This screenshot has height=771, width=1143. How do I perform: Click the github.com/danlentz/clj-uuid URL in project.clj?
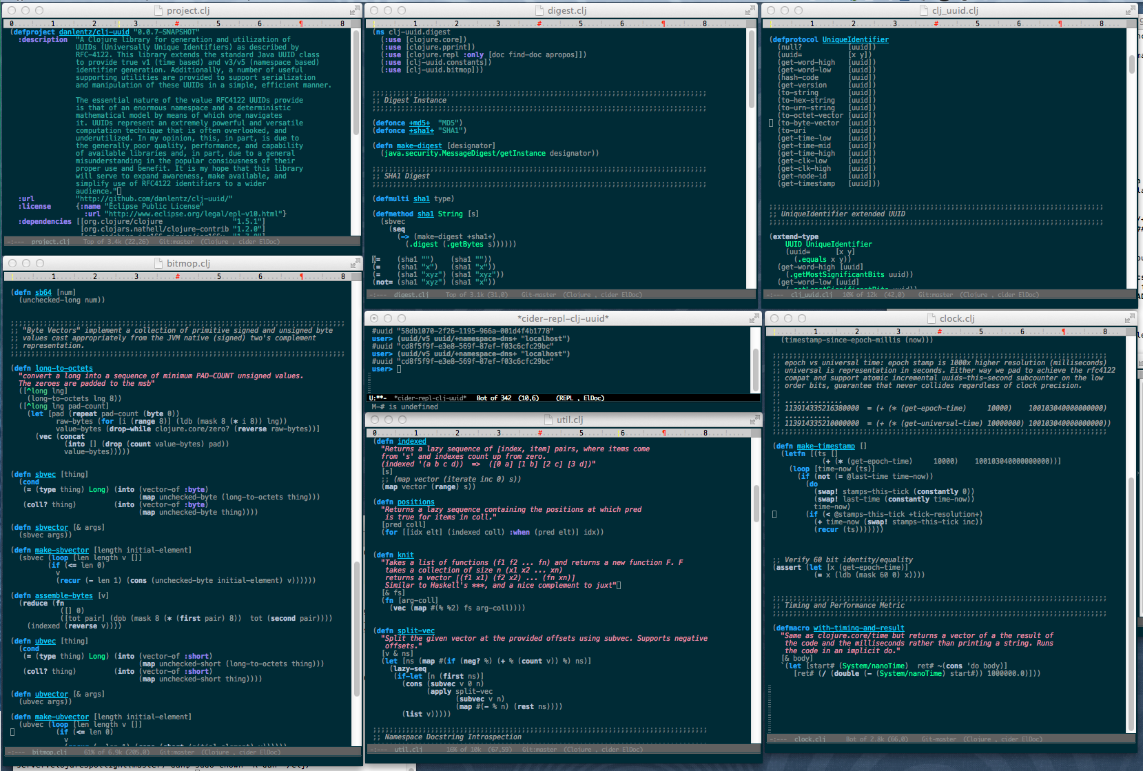click(154, 199)
